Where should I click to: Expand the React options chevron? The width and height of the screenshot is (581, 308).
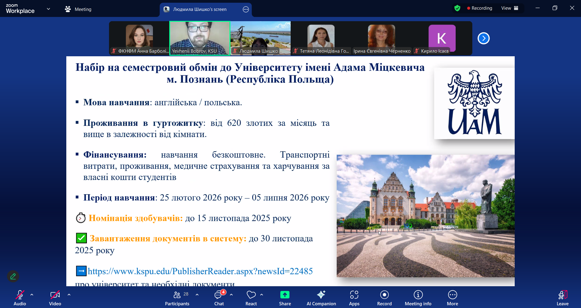pos(262,294)
